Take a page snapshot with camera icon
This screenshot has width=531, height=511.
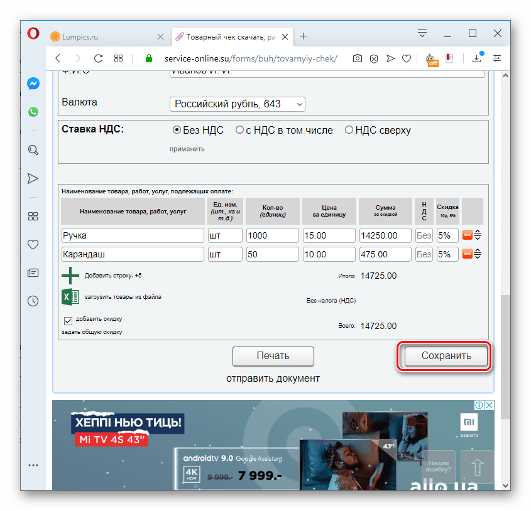pyautogui.click(x=357, y=58)
